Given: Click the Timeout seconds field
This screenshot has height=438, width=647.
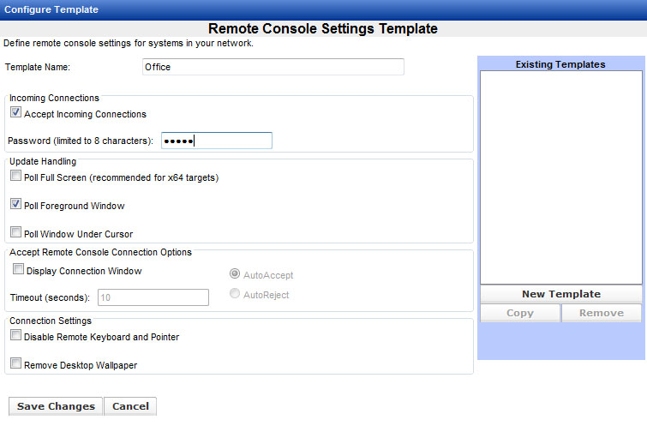Looking at the screenshot, I should (x=153, y=297).
